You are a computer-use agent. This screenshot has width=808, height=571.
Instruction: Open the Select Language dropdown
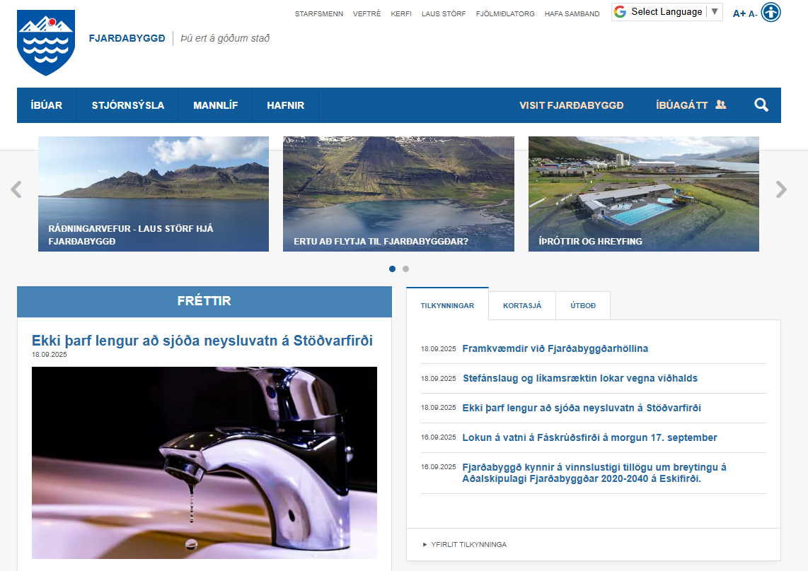666,12
